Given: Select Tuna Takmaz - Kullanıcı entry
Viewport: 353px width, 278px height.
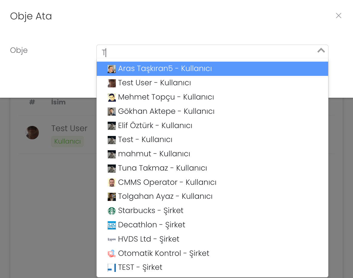Looking at the screenshot, I should tap(162, 168).
